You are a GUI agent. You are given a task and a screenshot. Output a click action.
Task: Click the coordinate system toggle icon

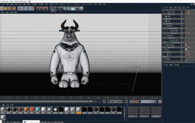tap(32, 8)
